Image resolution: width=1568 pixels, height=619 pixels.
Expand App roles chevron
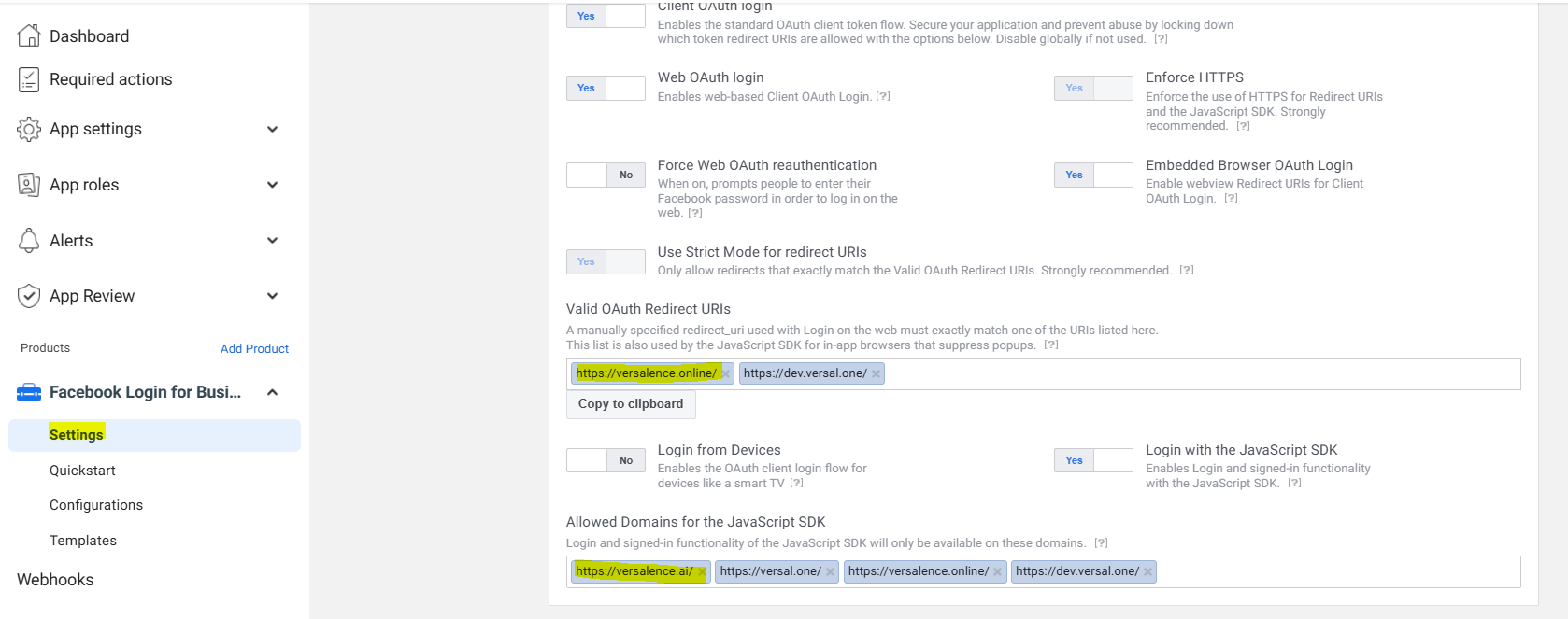click(272, 185)
